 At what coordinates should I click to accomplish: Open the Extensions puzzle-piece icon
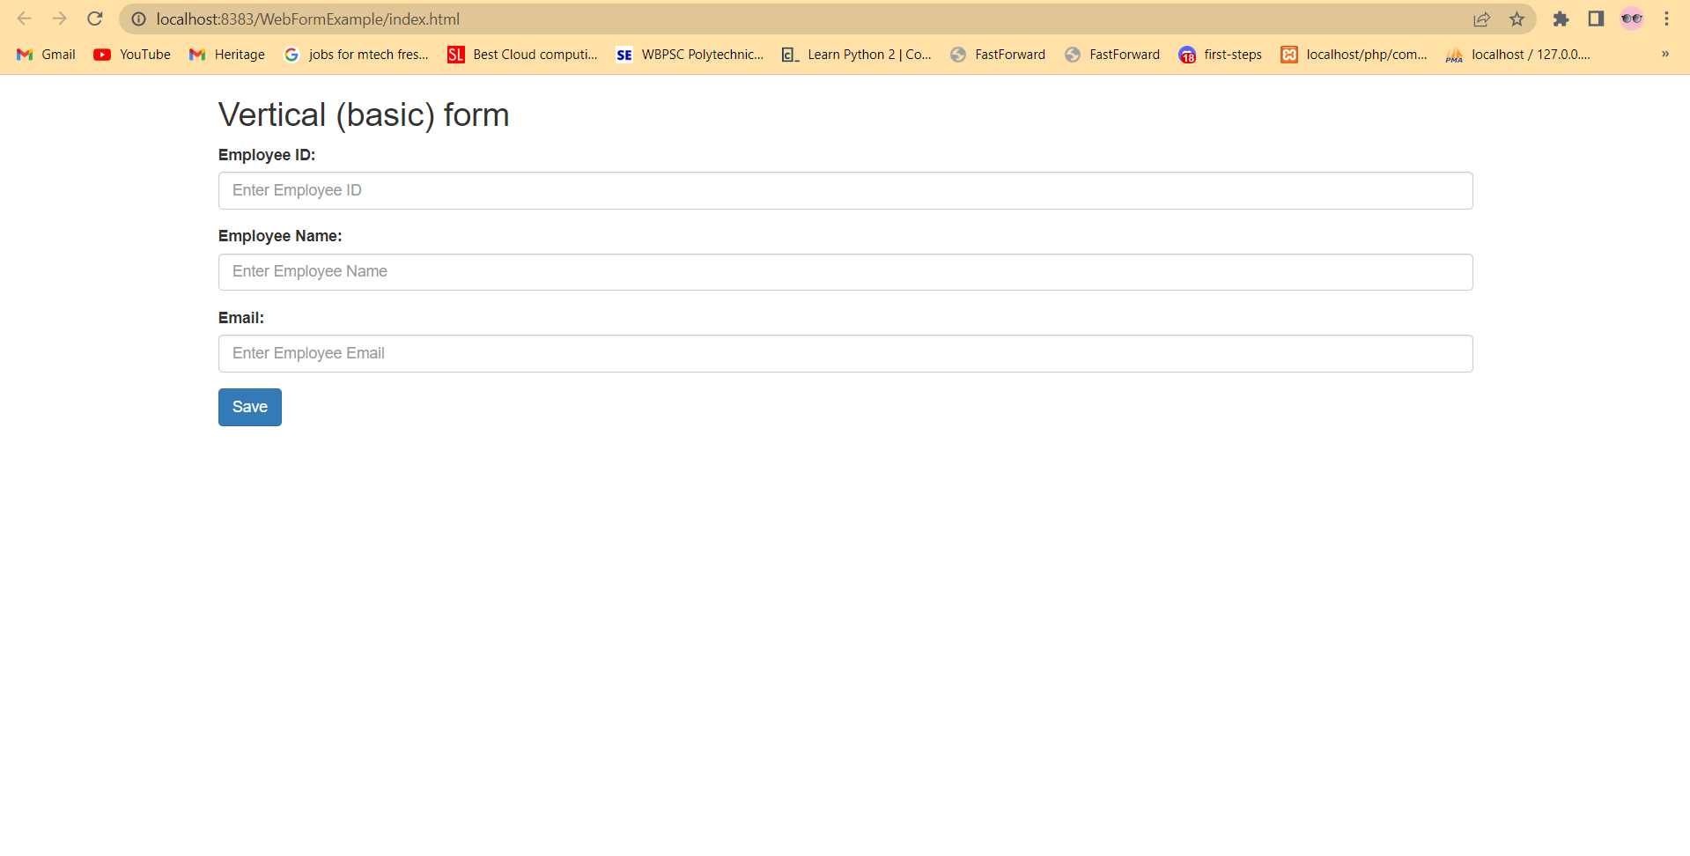[1561, 18]
